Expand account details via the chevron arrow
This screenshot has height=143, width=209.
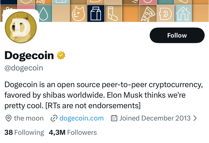click(x=195, y=118)
